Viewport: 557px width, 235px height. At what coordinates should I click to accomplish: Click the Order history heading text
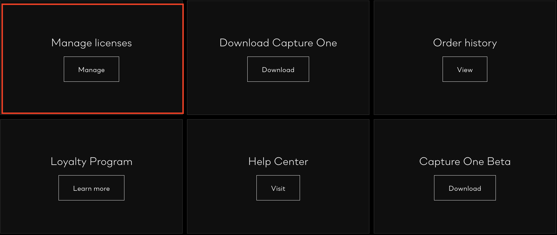[x=465, y=43]
